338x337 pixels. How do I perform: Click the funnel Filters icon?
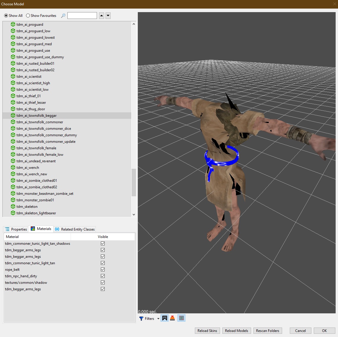click(141, 319)
